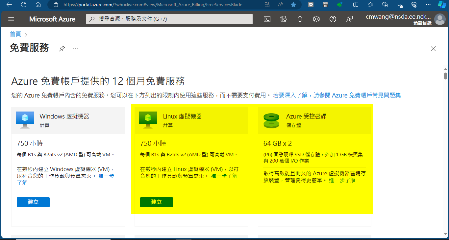Image resolution: width=449 pixels, height=240 pixels.
Task: Click the Linux 虛擬機器 monitor icon
Action: (148, 120)
